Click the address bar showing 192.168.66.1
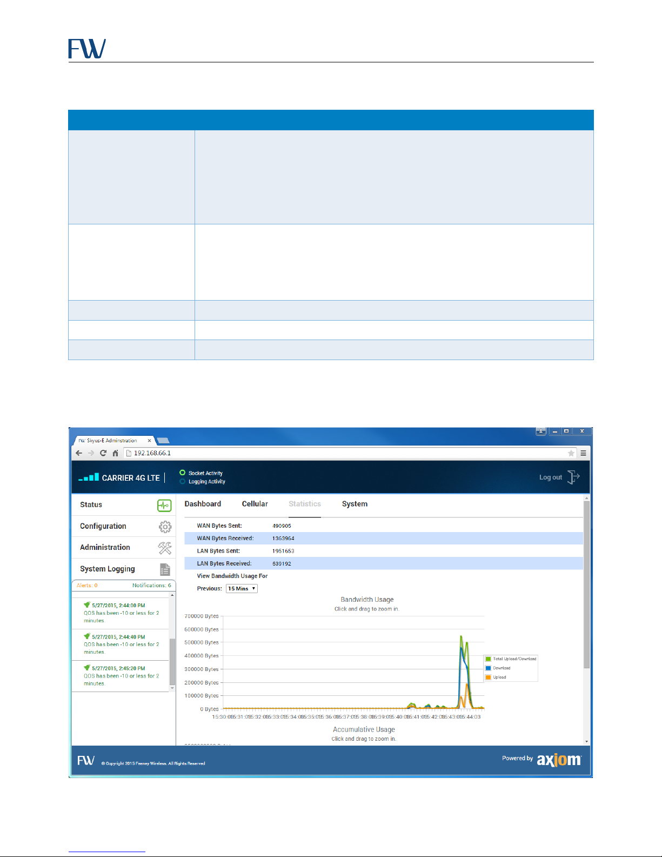The image size is (662, 857). click(350, 453)
